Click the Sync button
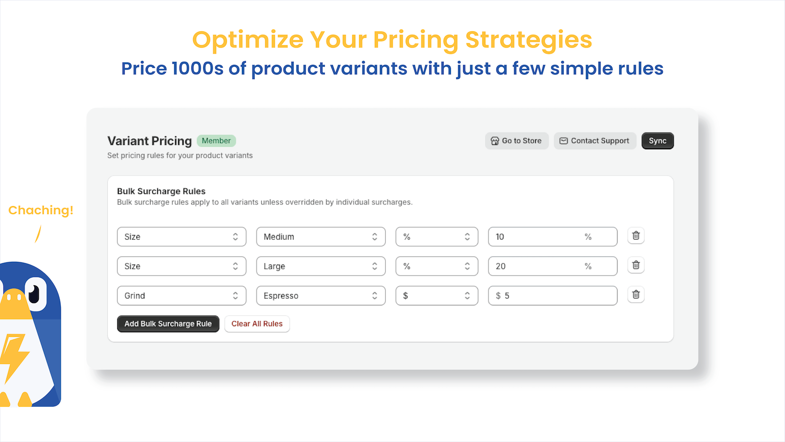Viewport: 785px width, 442px height. 657,140
